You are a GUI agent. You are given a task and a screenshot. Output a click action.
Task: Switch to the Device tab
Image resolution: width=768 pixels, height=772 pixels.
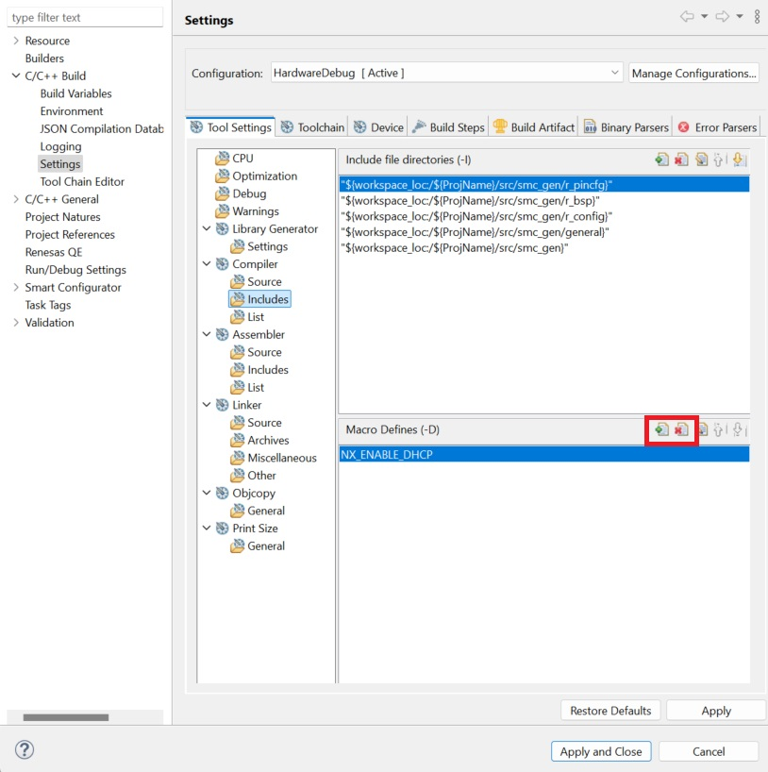378,127
